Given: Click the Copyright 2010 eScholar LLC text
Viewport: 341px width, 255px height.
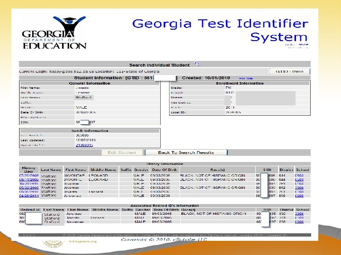Looking at the screenshot, I should pyautogui.click(x=164, y=239).
